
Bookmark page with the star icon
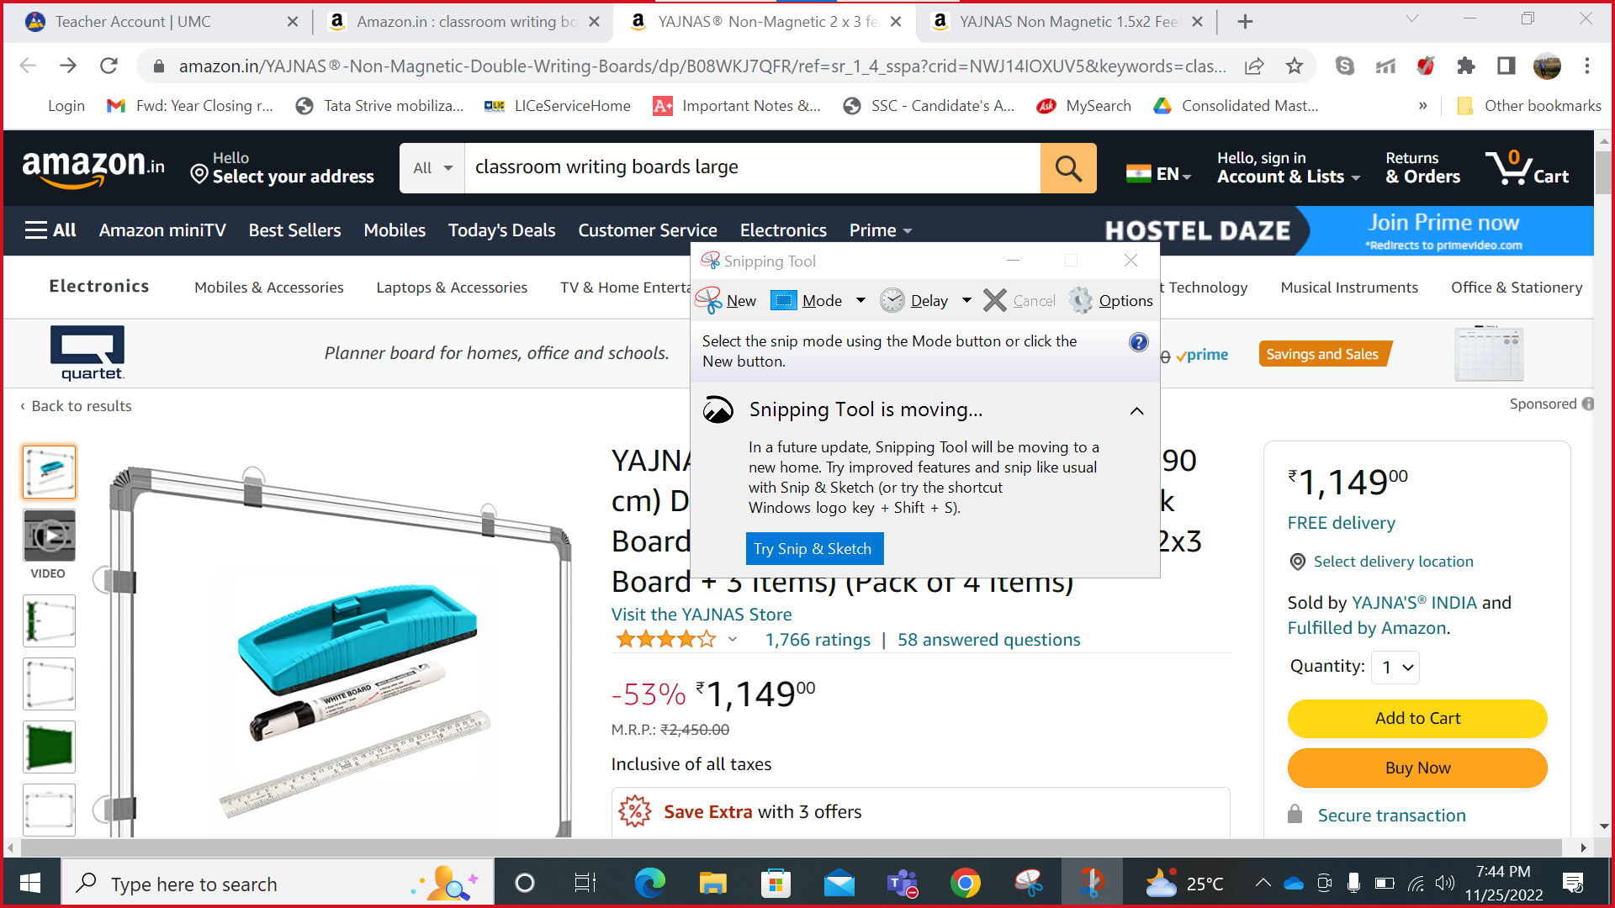pyautogui.click(x=1294, y=66)
